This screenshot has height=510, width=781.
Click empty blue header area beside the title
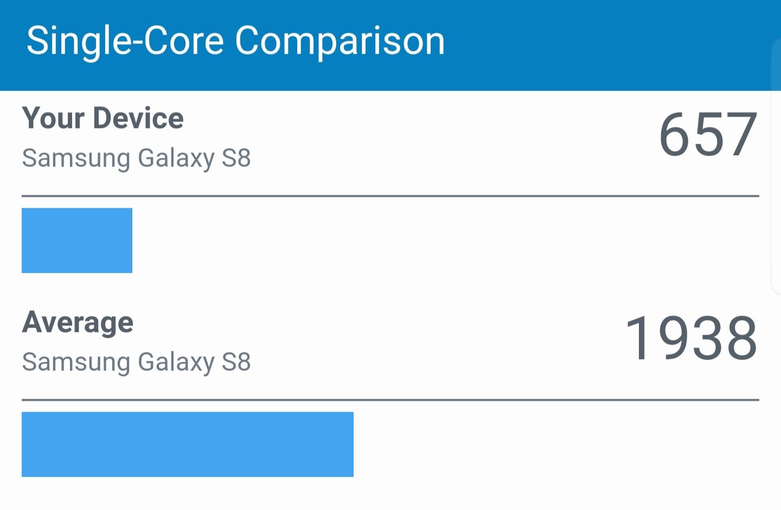point(607,43)
